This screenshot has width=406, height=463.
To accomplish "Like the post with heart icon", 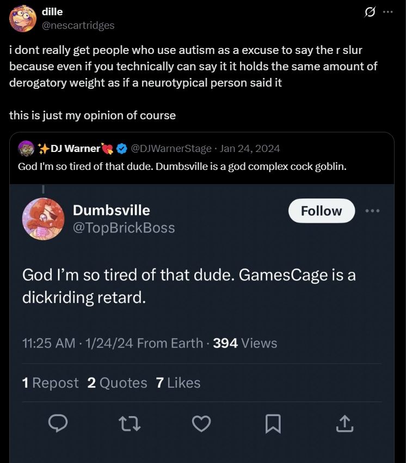I will 202,424.
